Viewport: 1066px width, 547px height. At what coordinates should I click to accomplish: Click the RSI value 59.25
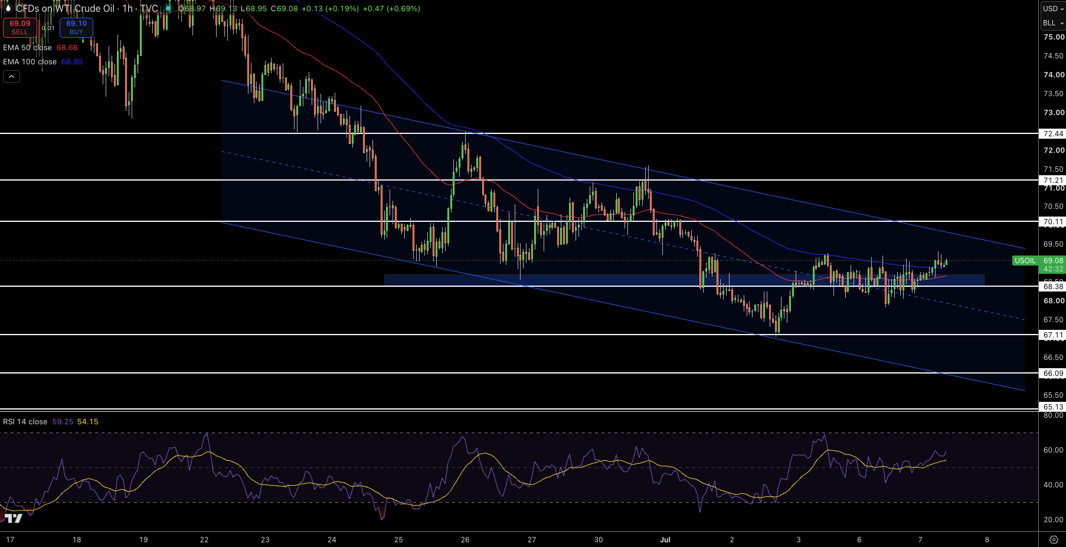click(63, 421)
